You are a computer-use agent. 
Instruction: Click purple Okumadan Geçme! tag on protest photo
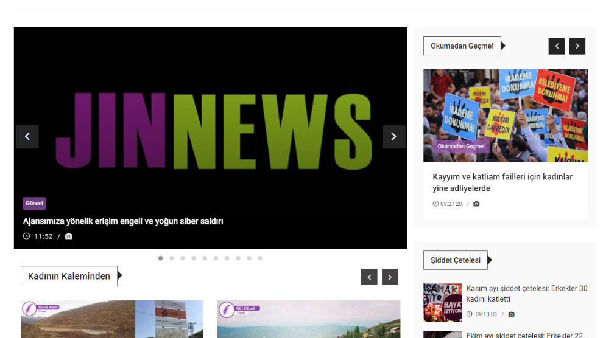(x=461, y=146)
